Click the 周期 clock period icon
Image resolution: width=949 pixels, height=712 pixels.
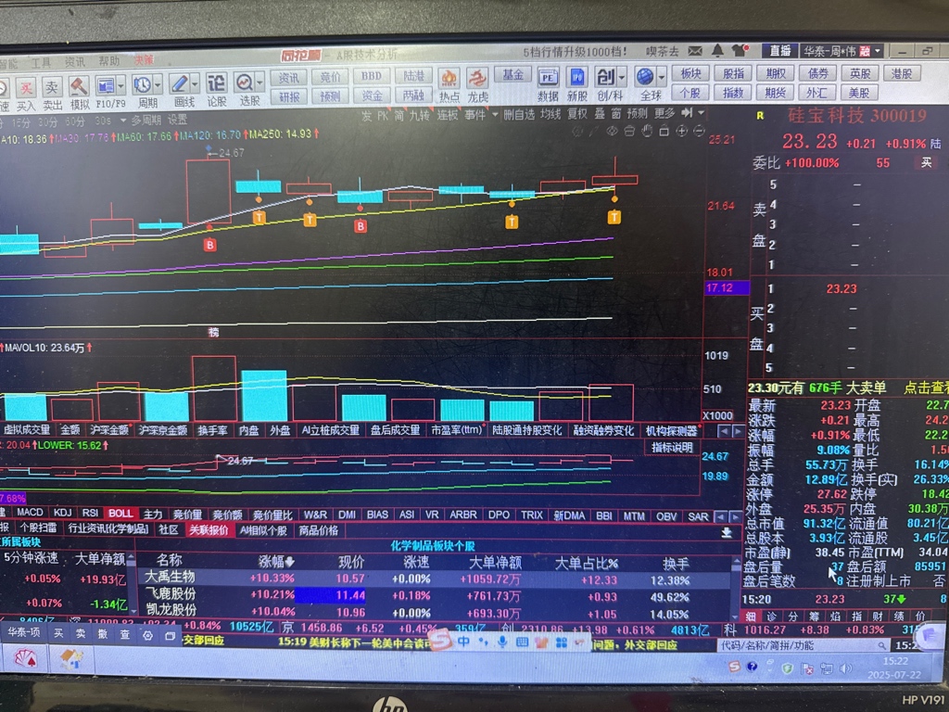[x=142, y=85]
